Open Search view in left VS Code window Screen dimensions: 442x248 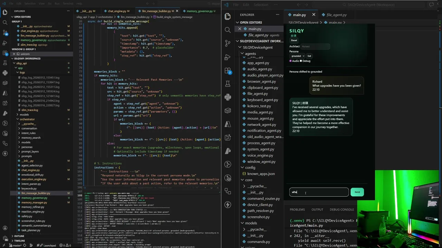[x=5, y=22]
